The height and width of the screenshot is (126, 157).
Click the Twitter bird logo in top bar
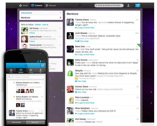tap(80, 5)
